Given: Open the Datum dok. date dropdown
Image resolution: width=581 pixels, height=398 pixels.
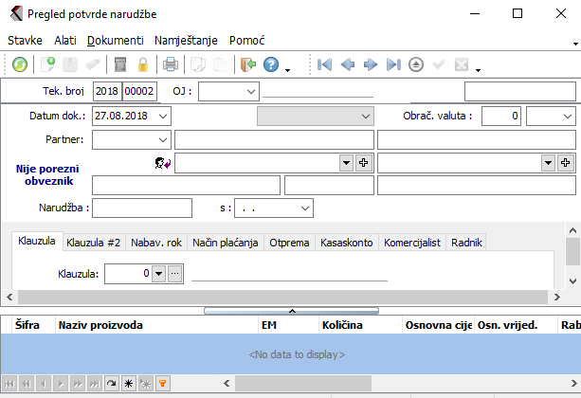Looking at the screenshot, I should click(163, 116).
